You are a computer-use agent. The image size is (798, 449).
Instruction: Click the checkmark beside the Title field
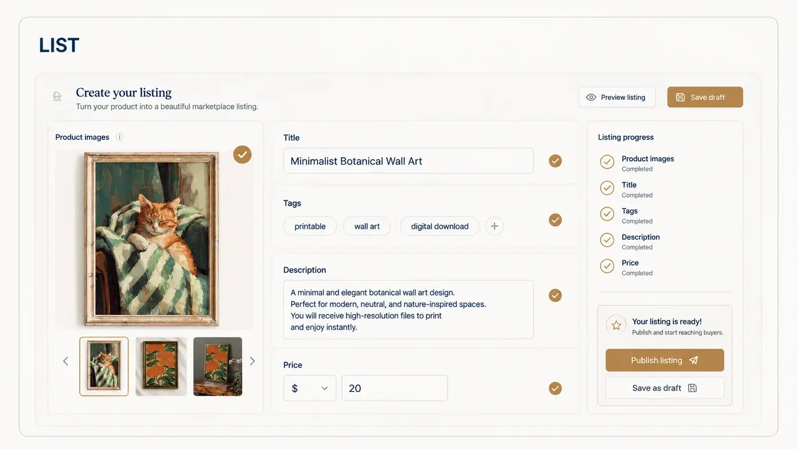pyautogui.click(x=555, y=161)
